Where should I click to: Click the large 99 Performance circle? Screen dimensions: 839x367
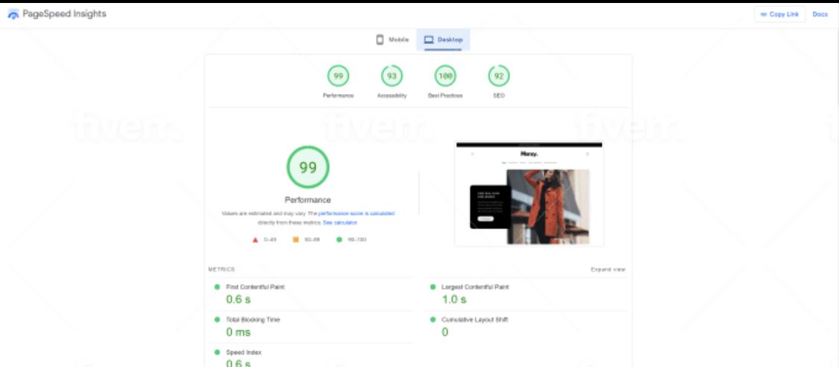pos(308,167)
